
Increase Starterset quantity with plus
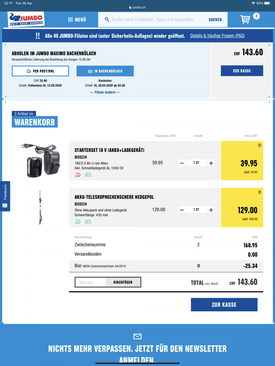(211, 163)
